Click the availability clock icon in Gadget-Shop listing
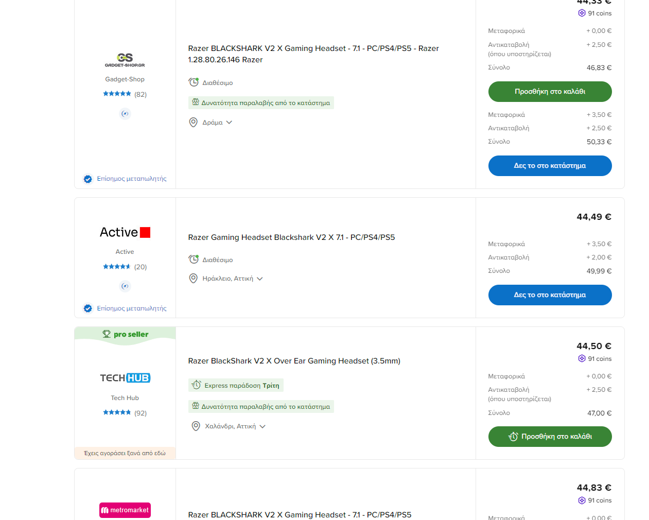The width and height of the screenshot is (649, 520). (194, 82)
